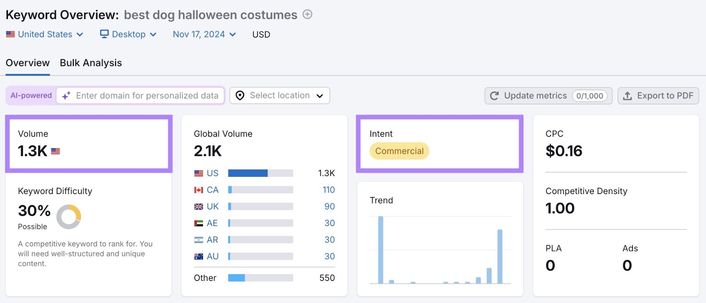The height and width of the screenshot is (303, 706).
Task: Click the refresh icon on Update metrics
Action: click(x=494, y=96)
